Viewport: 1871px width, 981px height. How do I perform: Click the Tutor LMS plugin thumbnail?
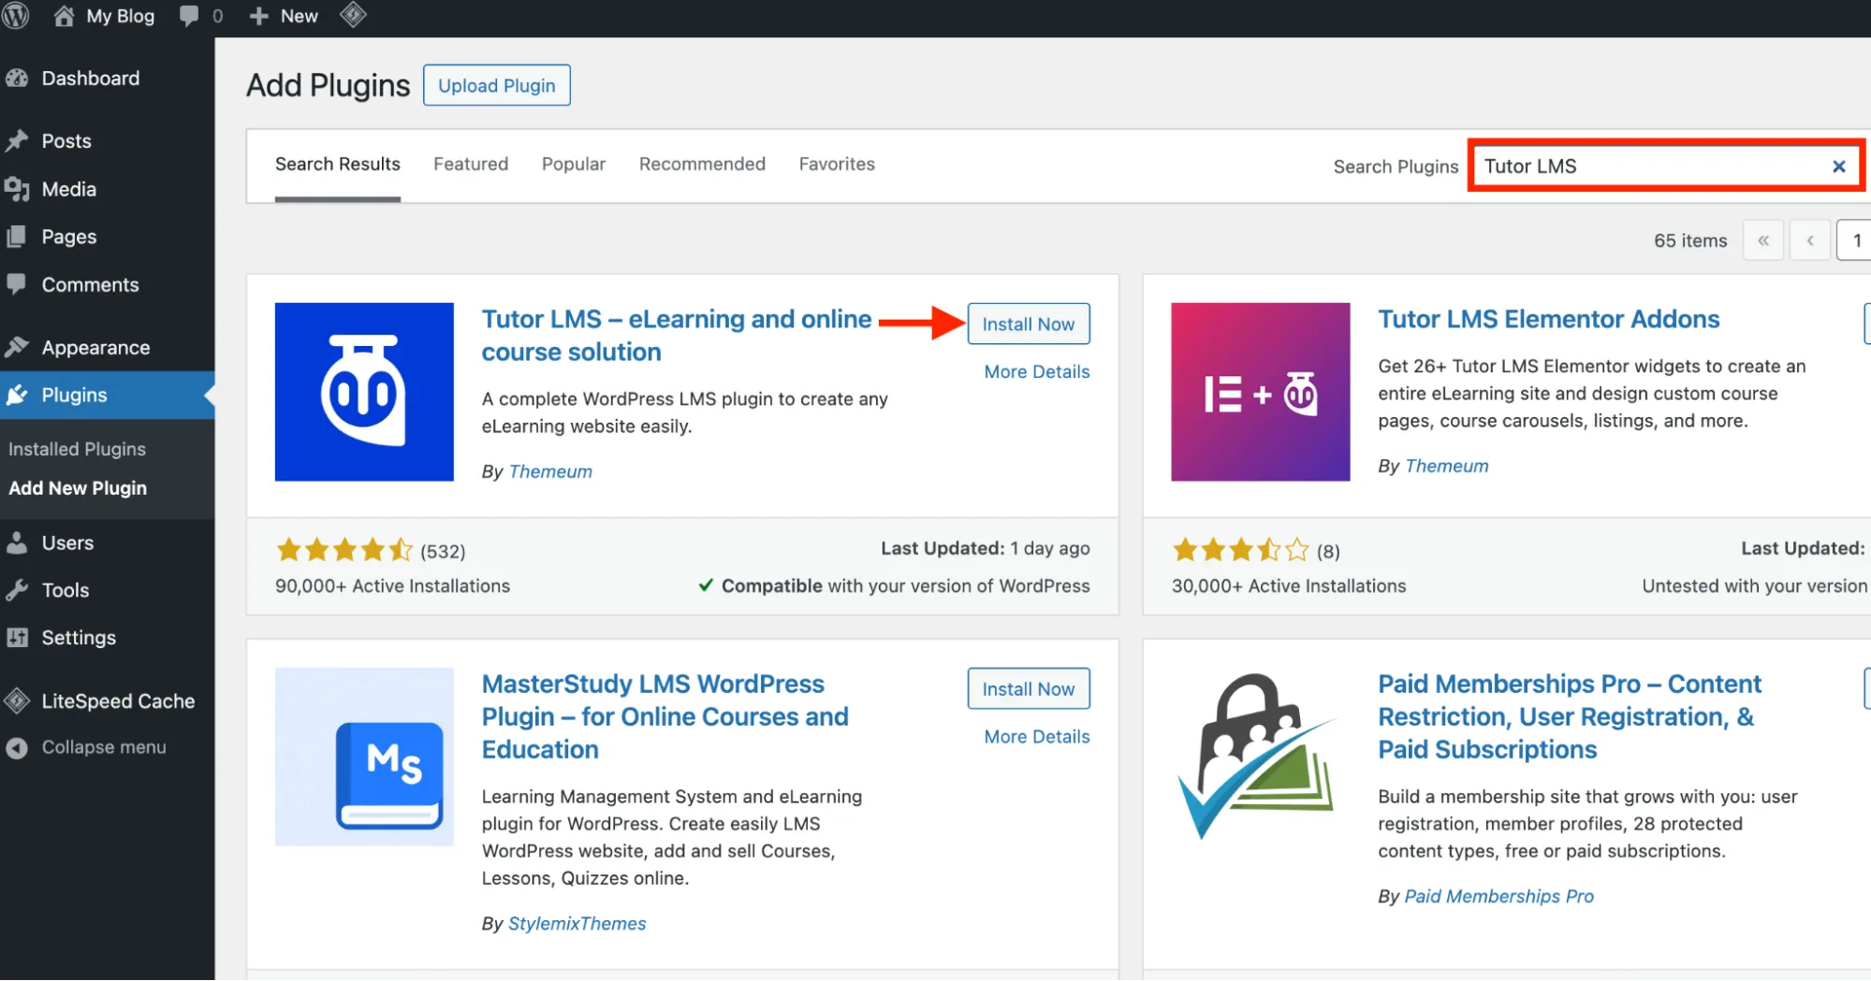pos(364,392)
